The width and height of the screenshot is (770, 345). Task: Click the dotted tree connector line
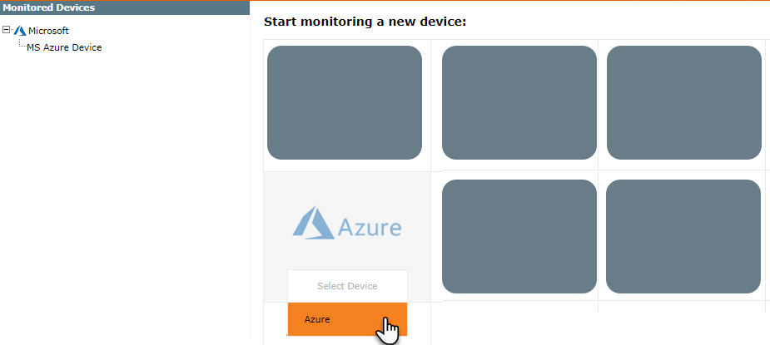[x=21, y=43]
